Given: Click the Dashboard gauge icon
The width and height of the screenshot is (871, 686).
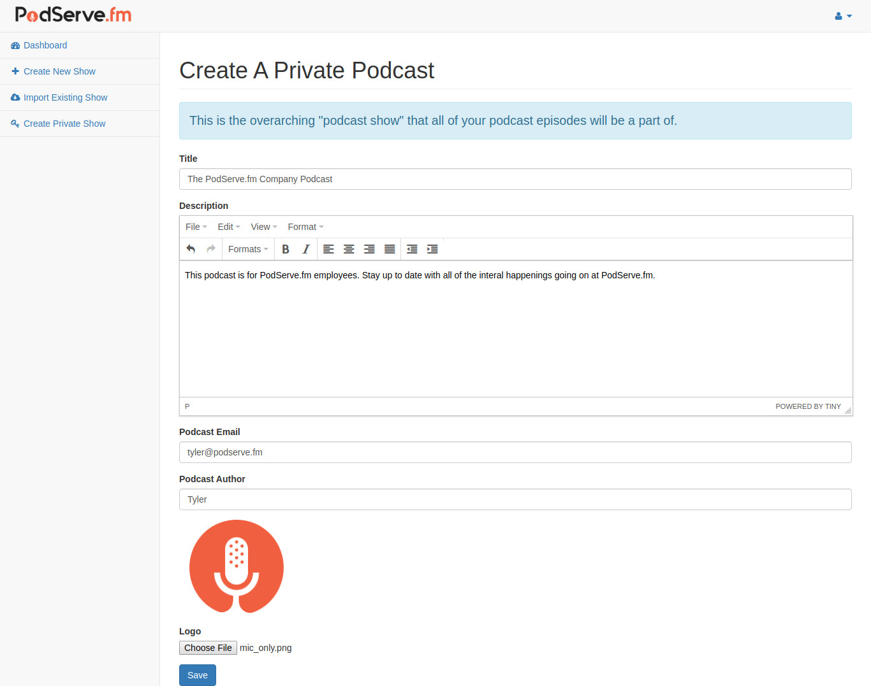Looking at the screenshot, I should (15, 45).
